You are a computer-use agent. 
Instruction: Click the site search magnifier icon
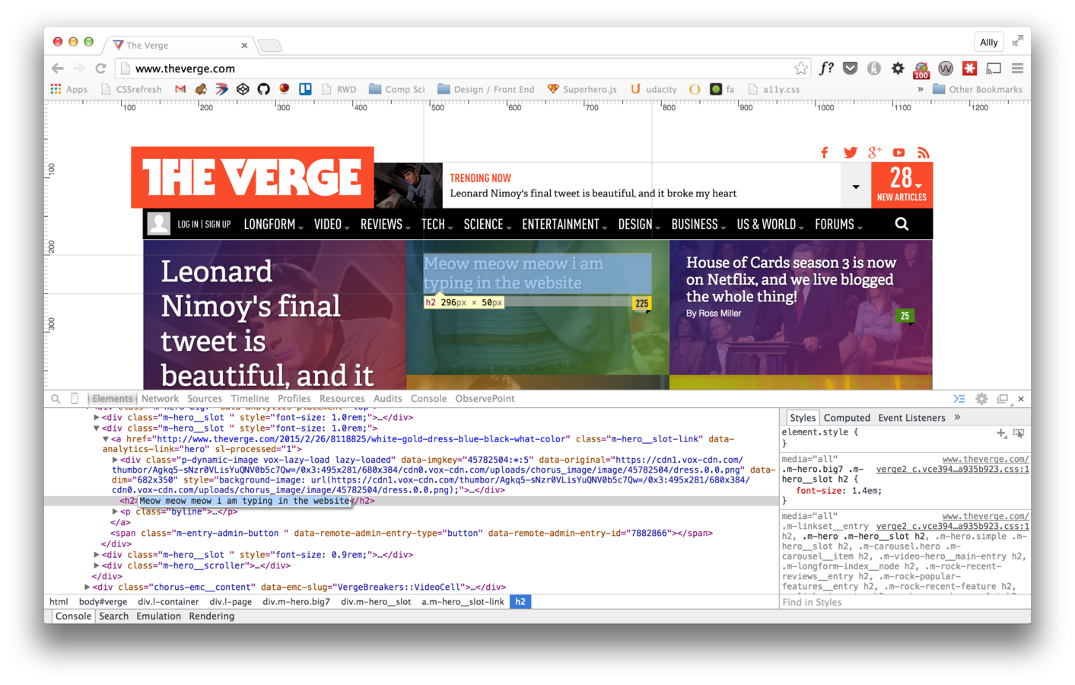pyautogui.click(x=902, y=224)
